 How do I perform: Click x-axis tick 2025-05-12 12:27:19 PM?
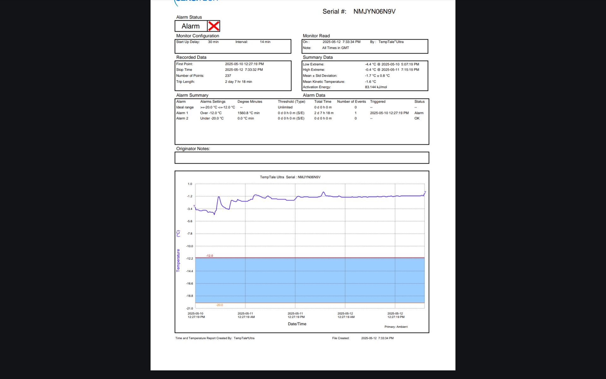[396, 315]
